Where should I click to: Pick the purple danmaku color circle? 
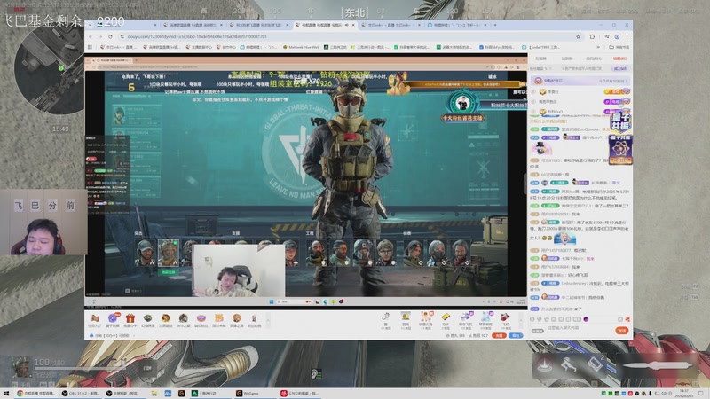586,319
